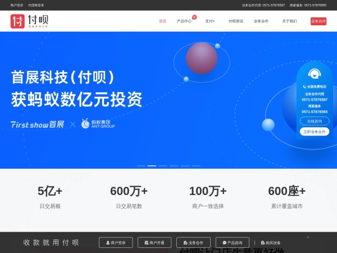Click the 首展科技(付呗) banner headline
Viewport: 337px width, 253px height.
coord(62,77)
